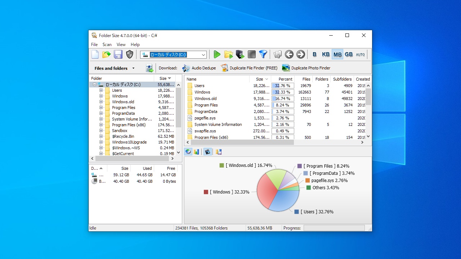Display sizes in GB
The image size is (461, 259).
click(349, 54)
